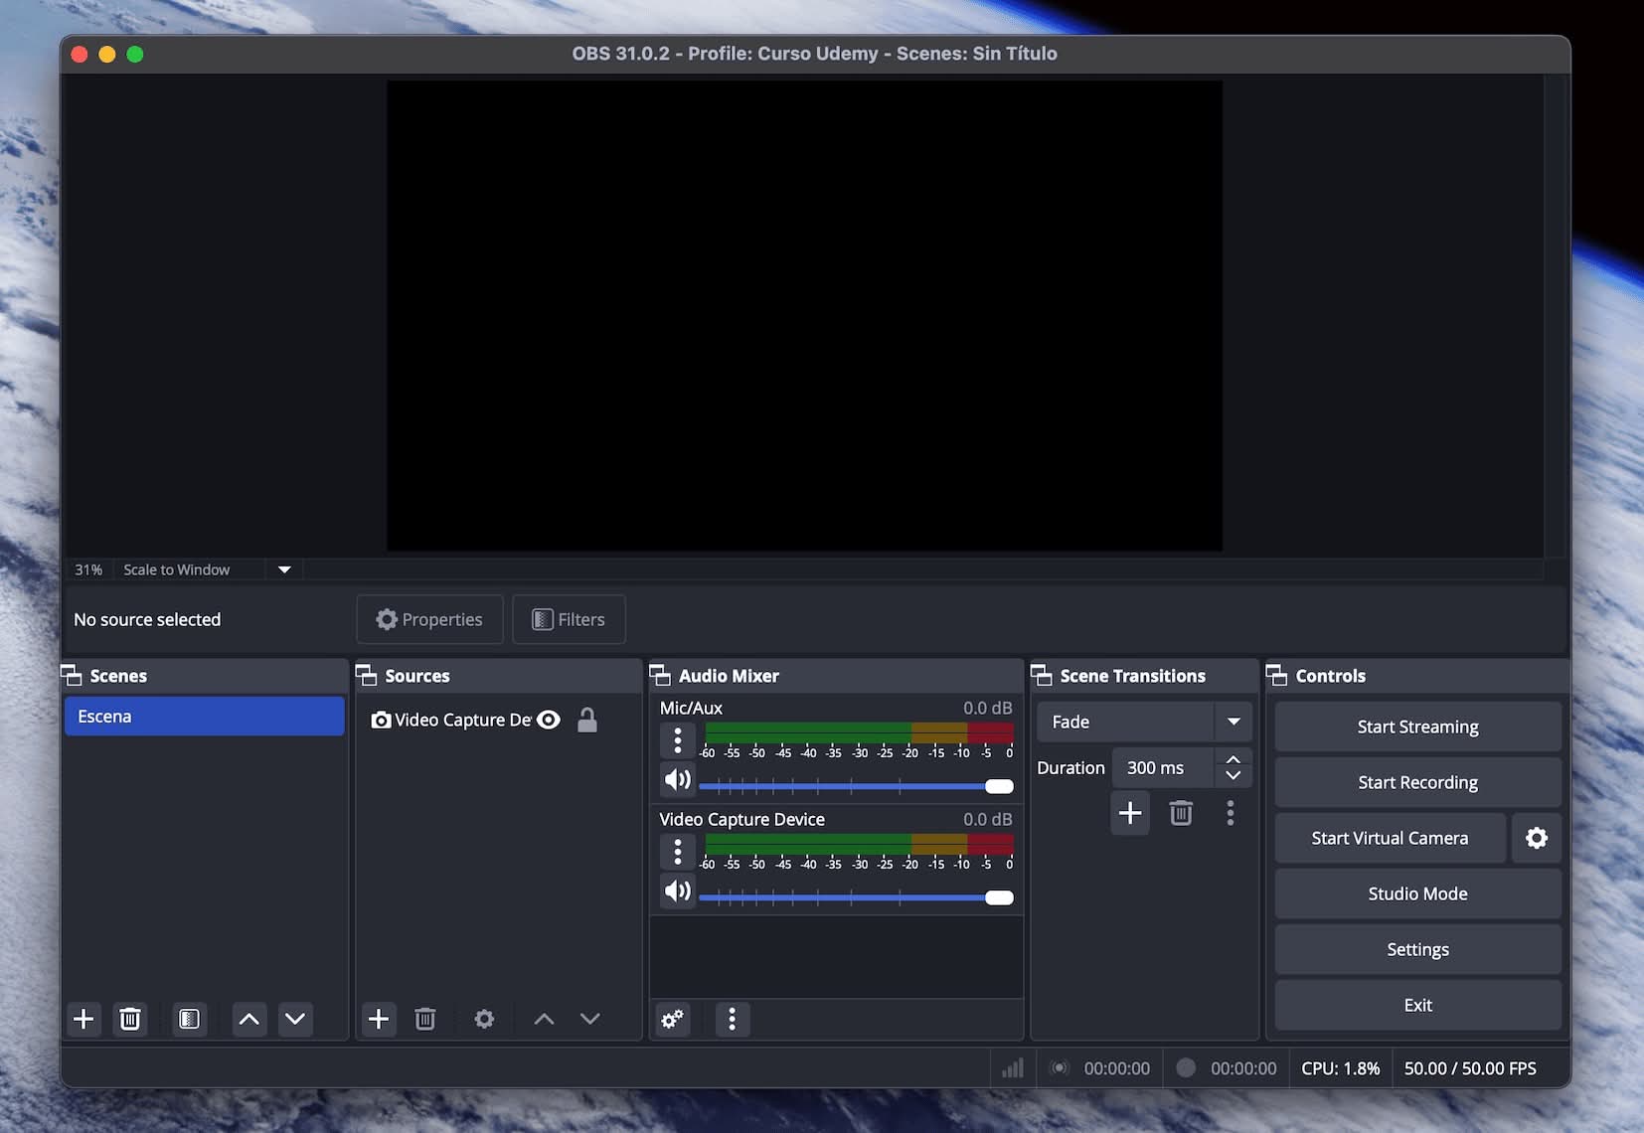Exit OBS via Exit button

tap(1418, 1005)
